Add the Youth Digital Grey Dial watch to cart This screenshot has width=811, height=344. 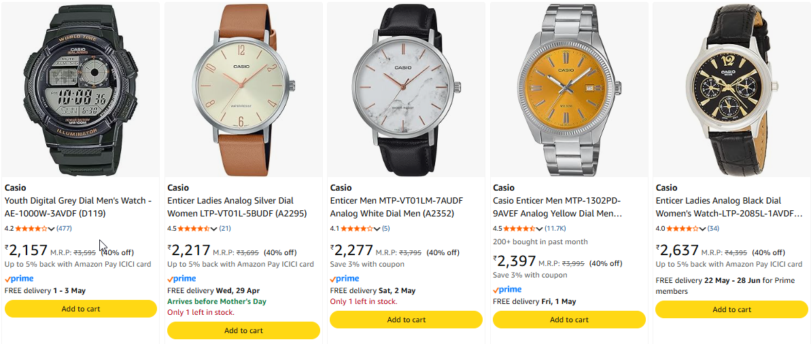pyautogui.click(x=81, y=309)
